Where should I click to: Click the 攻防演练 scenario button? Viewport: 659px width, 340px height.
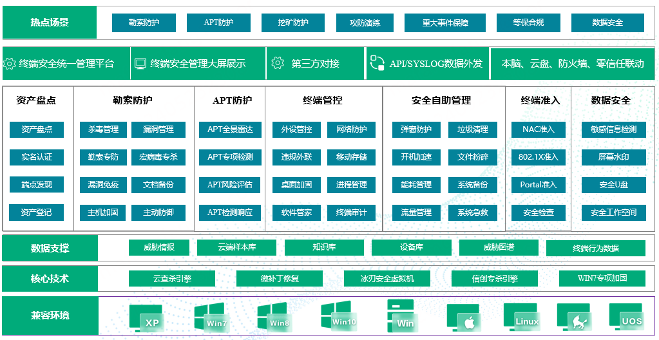pos(365,23)
